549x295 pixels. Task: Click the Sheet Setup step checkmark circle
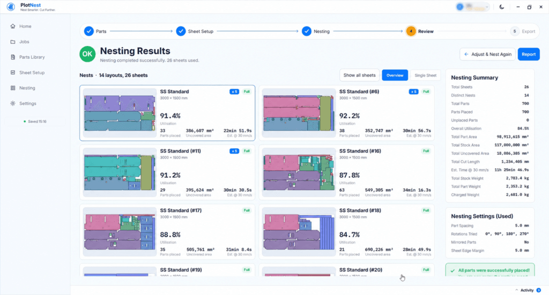pos(181,31)
